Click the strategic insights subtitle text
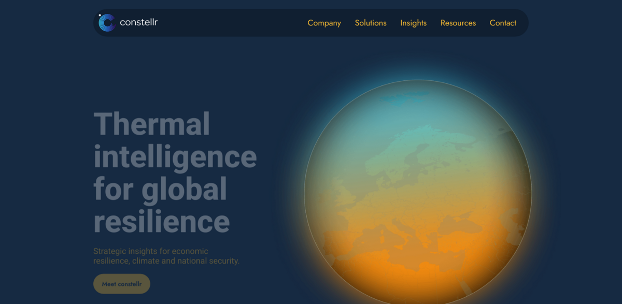The image size is (622, 304). coord(166,256)
